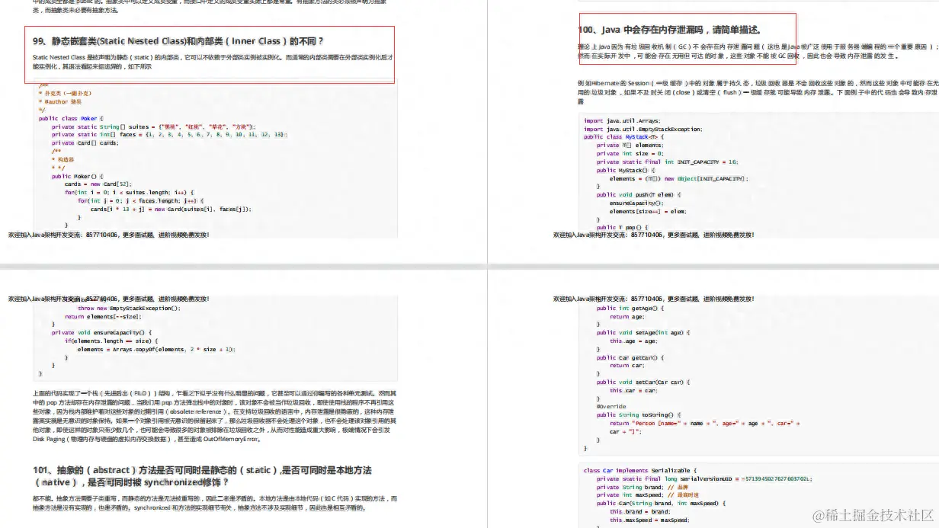Click the line 'this.brand = brand;'
Viewport: 939px width, 528px height.
click(x=639, y=511)
